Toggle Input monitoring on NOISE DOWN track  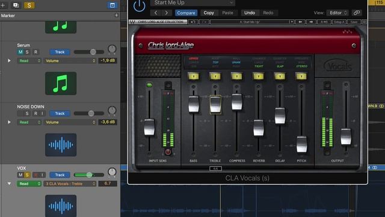pyautogui.click(x=42, y=113)
